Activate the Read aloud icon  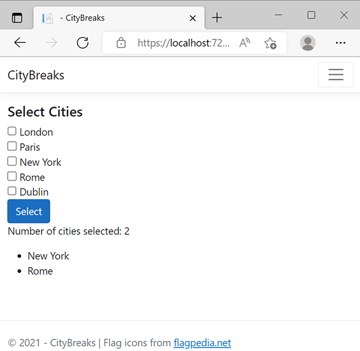coord(245,43)
